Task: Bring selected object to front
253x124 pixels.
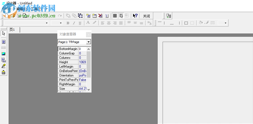Action: point(68,16)
